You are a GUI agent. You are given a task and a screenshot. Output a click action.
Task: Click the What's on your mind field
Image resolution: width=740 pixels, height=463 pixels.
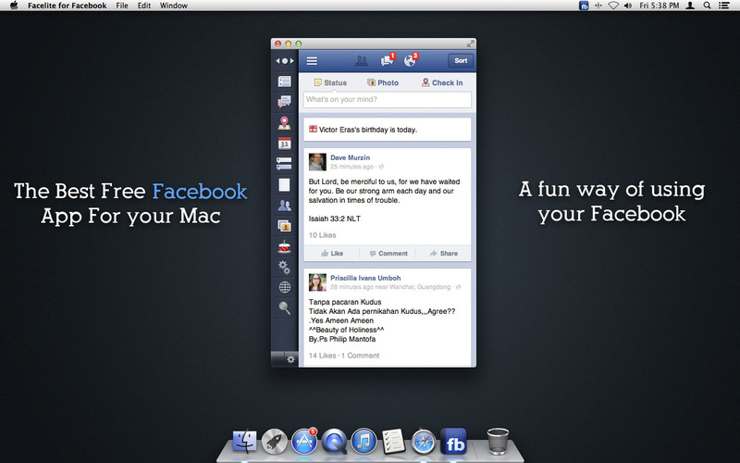(x=387, y=100)
